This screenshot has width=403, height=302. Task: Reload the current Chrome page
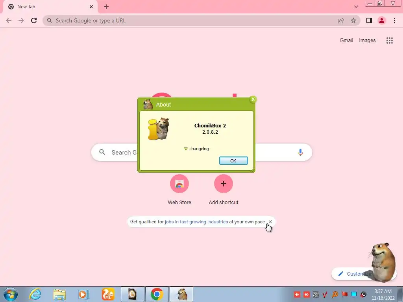pos(34,20)
